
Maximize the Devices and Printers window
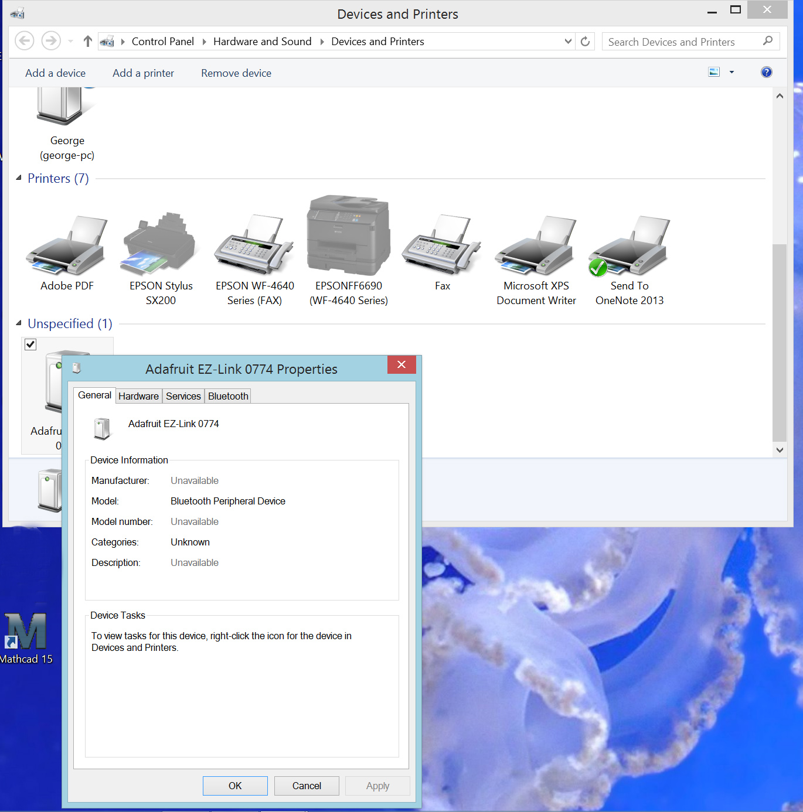[736, 10]
